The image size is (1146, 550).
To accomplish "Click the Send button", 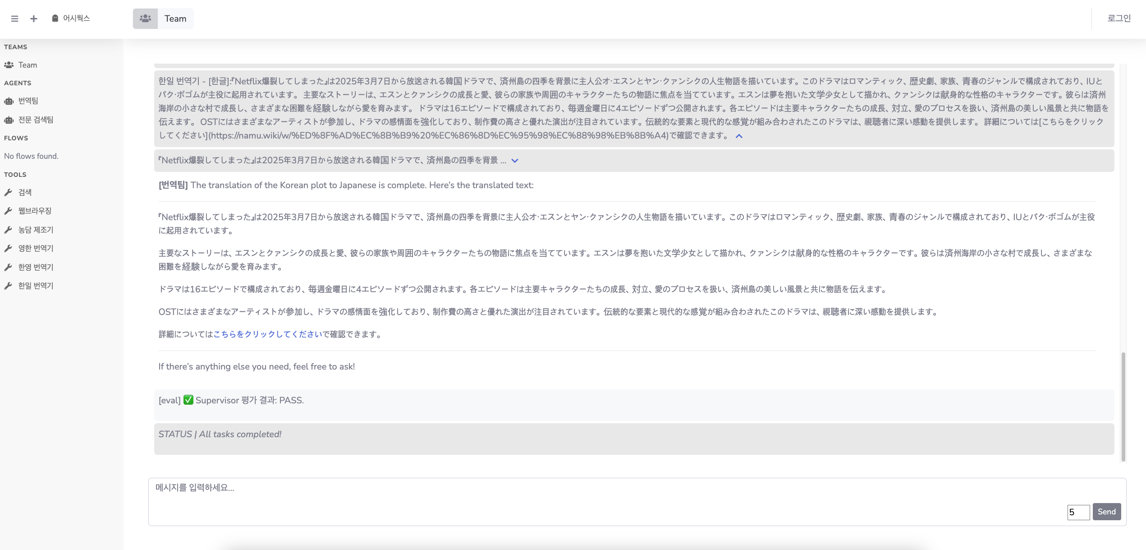I will [1107, 512].
